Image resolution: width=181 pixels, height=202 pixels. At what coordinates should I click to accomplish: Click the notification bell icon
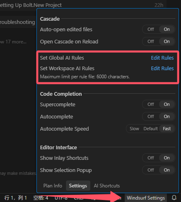(174, 198)
